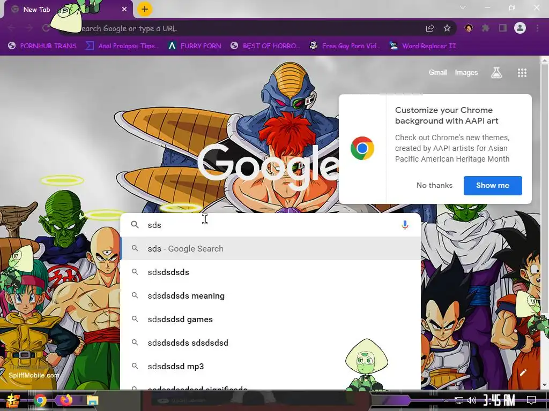Click the Chrome logo in the promo card
This screenshot has width=549, height=411.
[x=362, y=148]
